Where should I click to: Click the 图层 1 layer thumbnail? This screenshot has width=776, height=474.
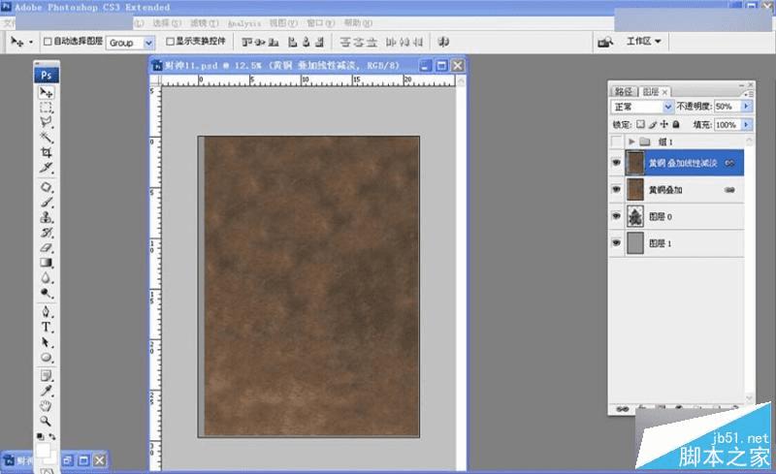point(636,243)
